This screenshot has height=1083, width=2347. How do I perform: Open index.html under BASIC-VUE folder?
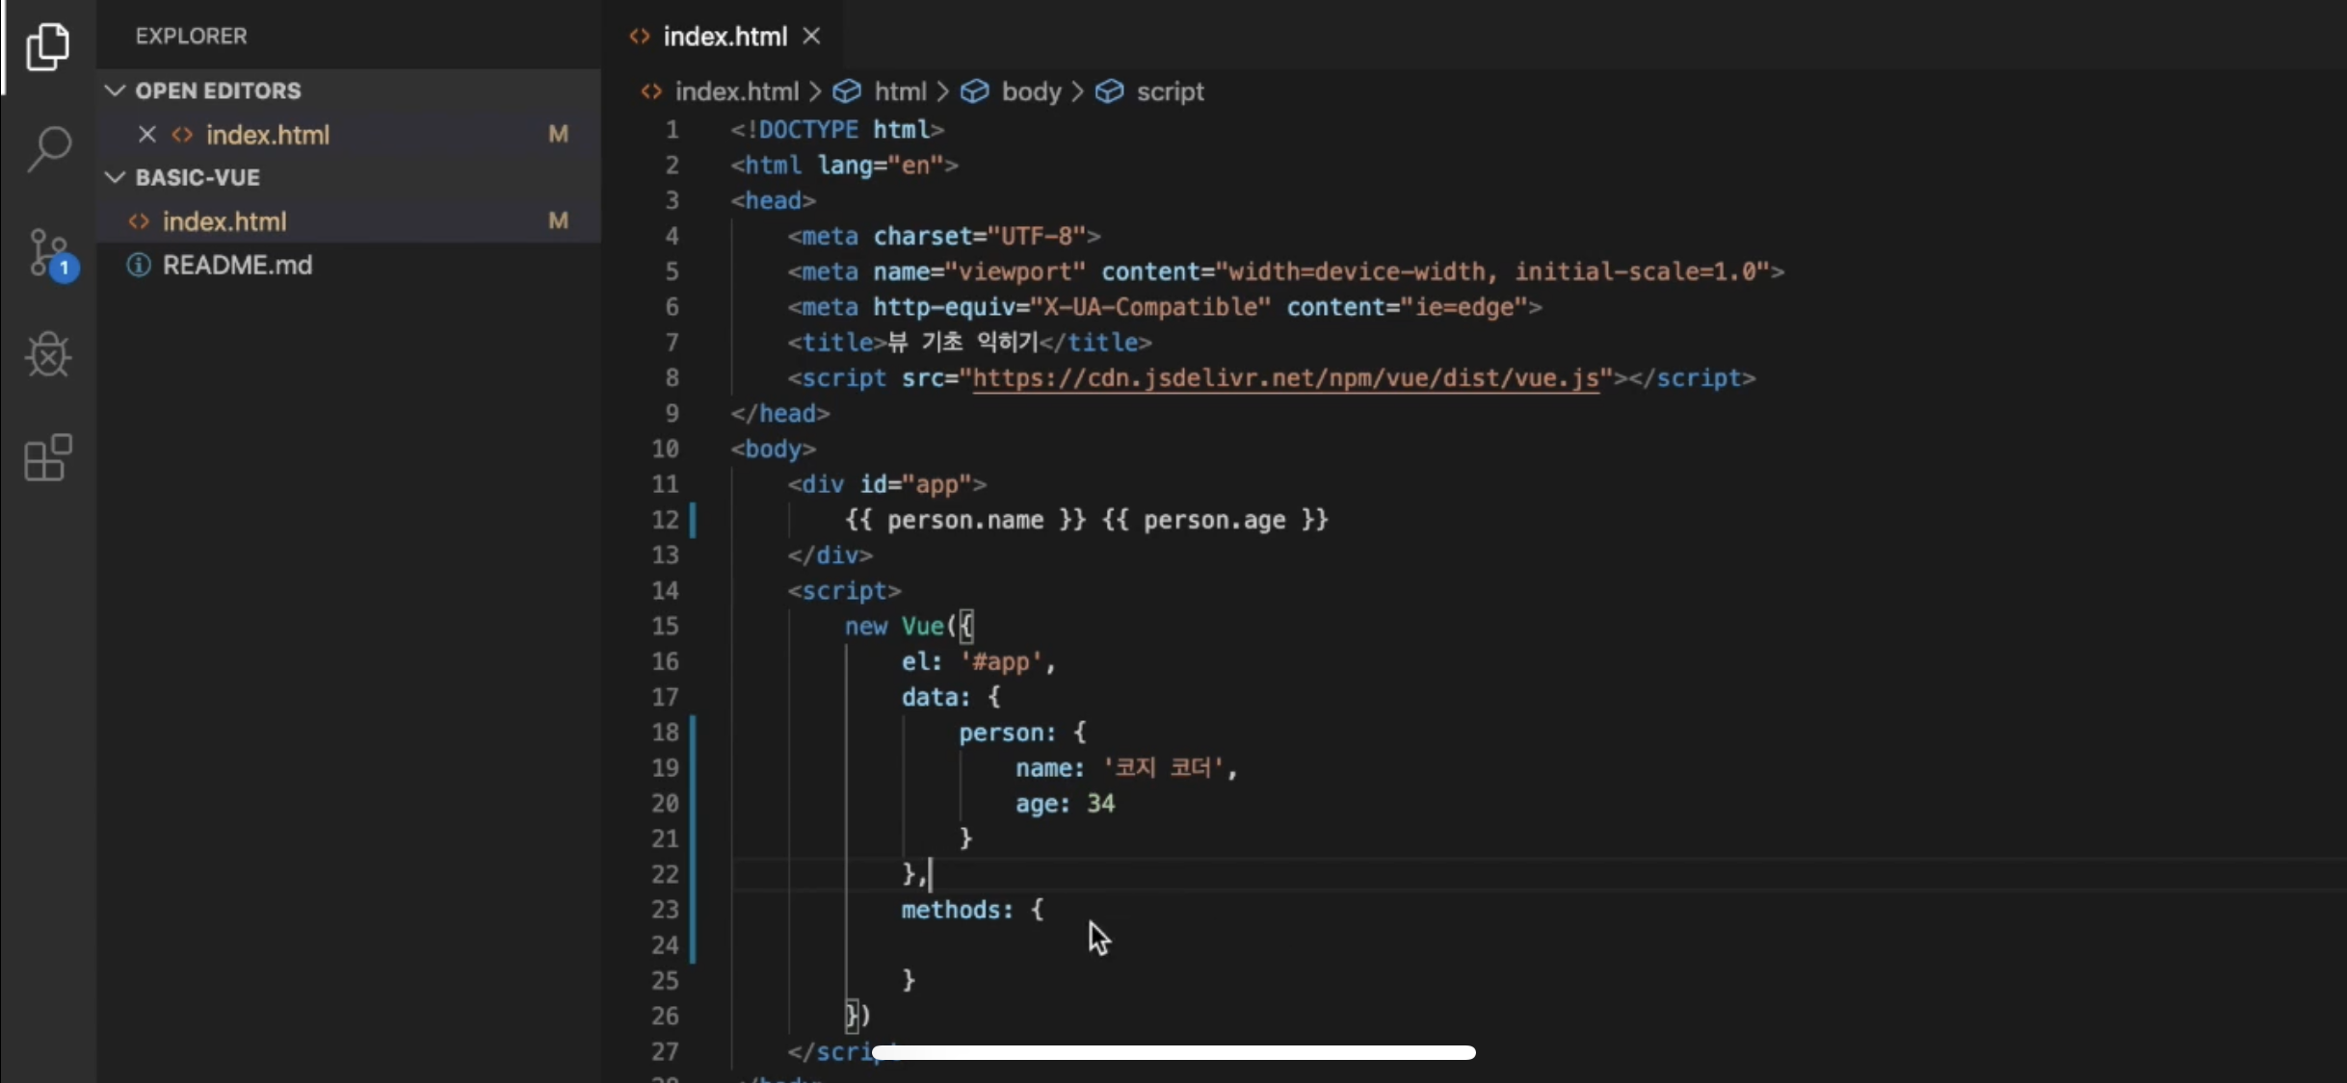click(349, 221)
